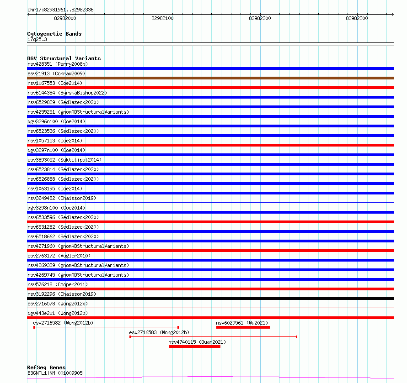Click the esv2763172 (Vogler2010) label
407x383 pixels.
[59, 256]
